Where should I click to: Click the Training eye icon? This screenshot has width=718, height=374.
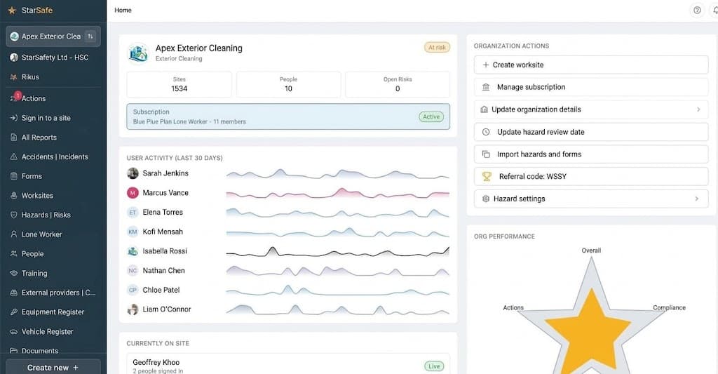coord(14,273)
